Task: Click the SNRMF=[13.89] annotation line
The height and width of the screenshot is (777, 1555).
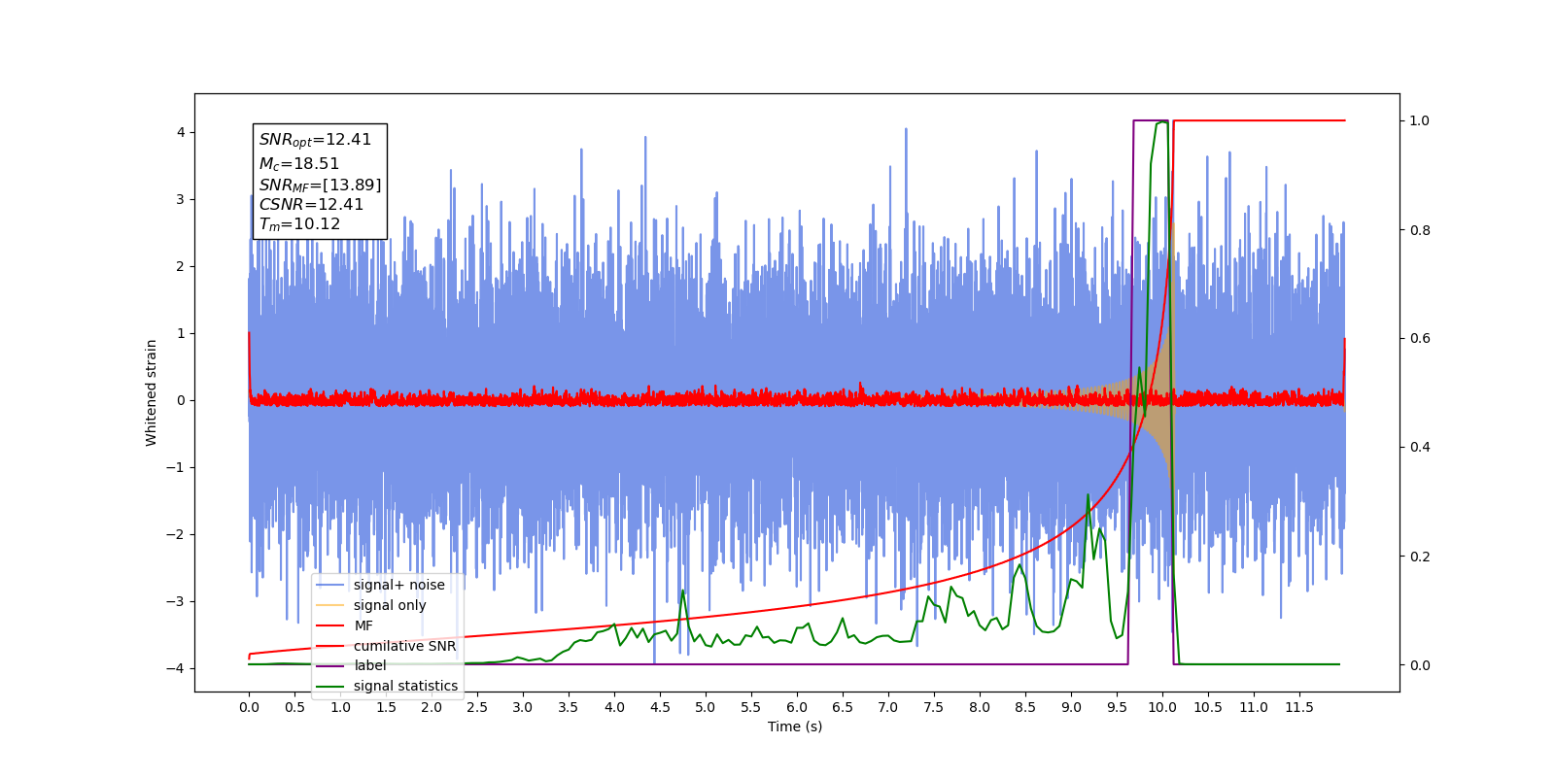Action: pos(320,185)
